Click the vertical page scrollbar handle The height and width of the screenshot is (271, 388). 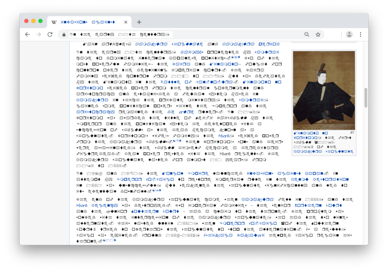[x=366, y=98]
